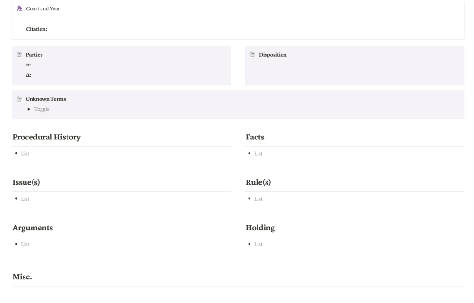Click the page icon next to Unknown Terms
The image size is (474, 303).
click(19, 99)
